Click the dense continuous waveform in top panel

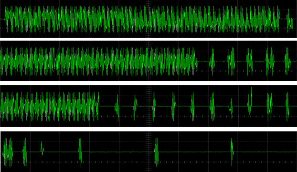click(142, 19)
